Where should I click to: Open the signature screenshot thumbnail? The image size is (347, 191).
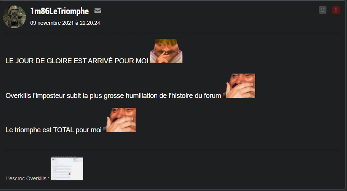pyautogui.click(x=67, y=168)
